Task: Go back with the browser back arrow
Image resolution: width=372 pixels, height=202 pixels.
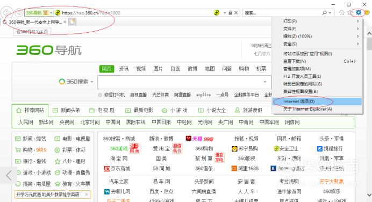Action: click(x=7, y=12)
